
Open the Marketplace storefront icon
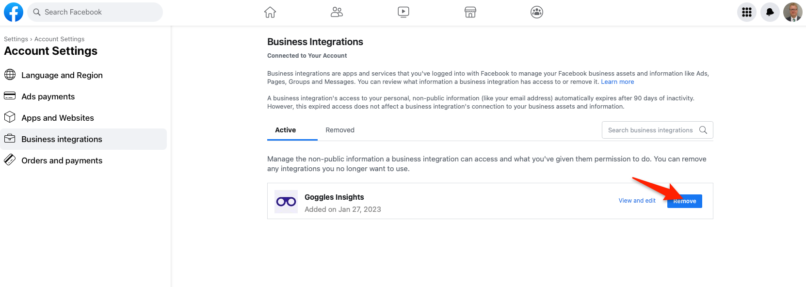click(x=470, y=12)
